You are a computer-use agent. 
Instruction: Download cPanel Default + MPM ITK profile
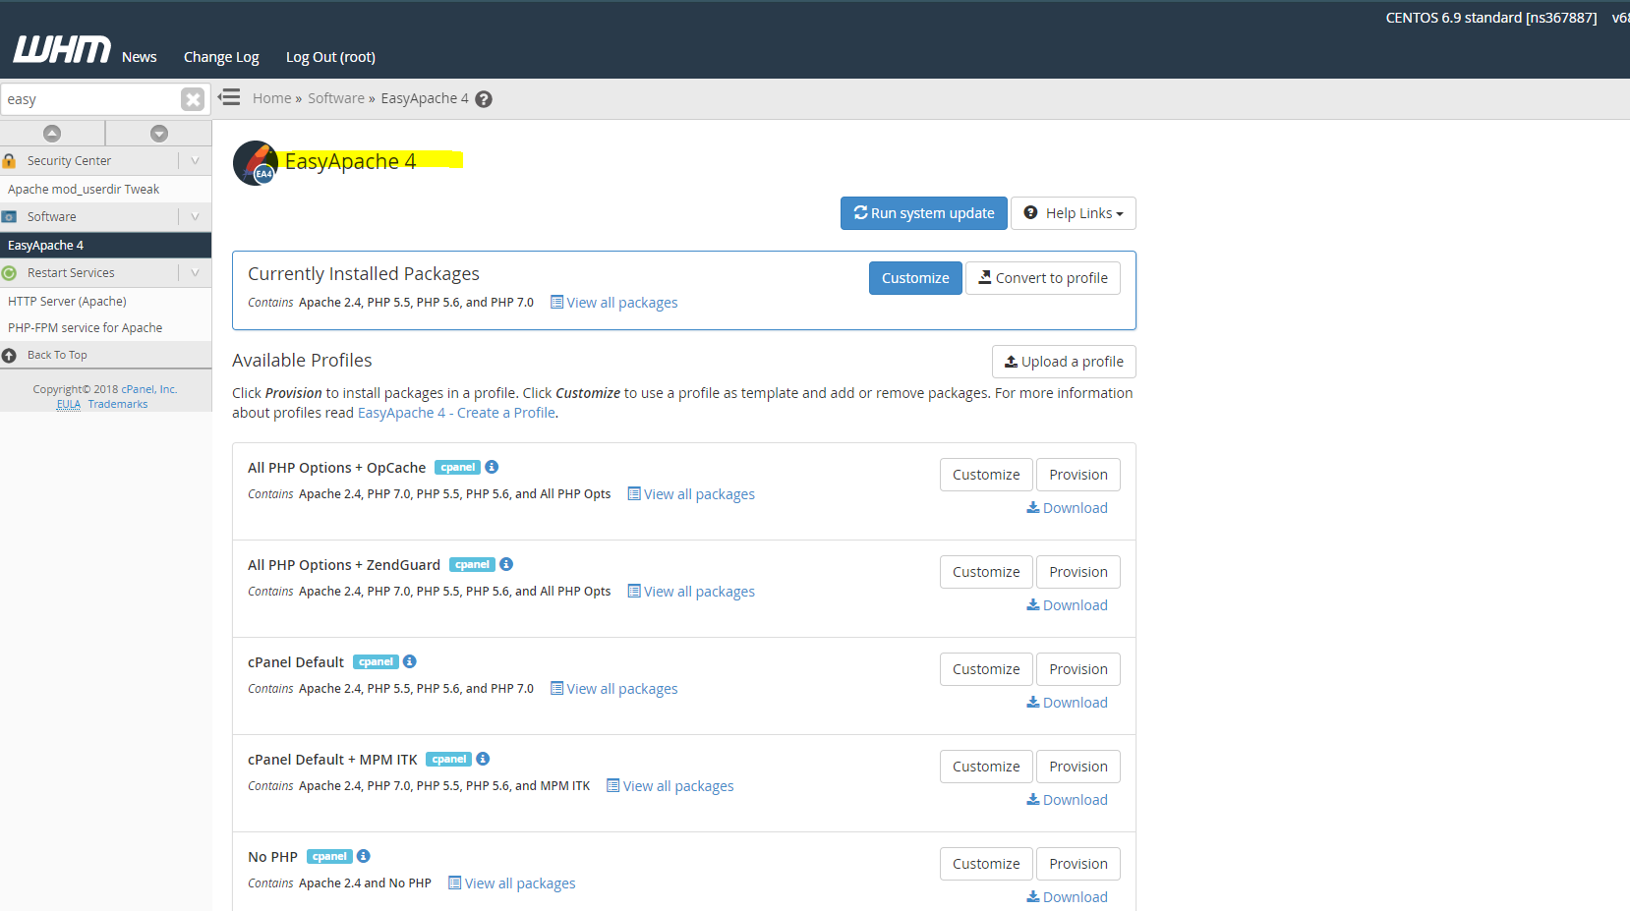pyautogui.click(x=1068, y=800)
